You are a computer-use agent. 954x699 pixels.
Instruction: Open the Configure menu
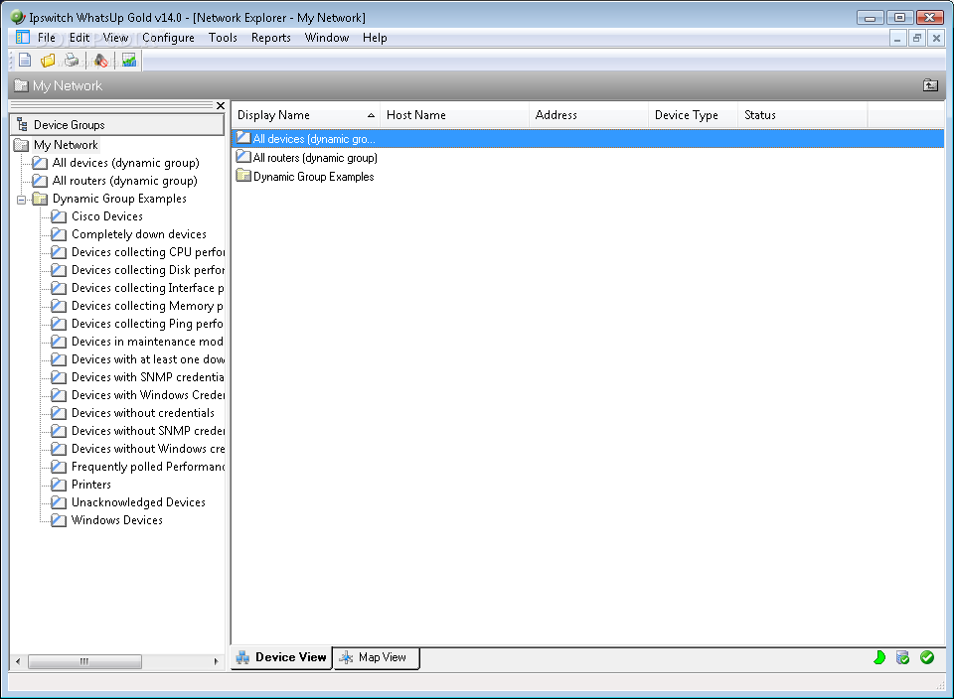click(169, 38)
